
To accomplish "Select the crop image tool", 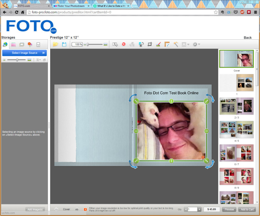I will [150, 44].
